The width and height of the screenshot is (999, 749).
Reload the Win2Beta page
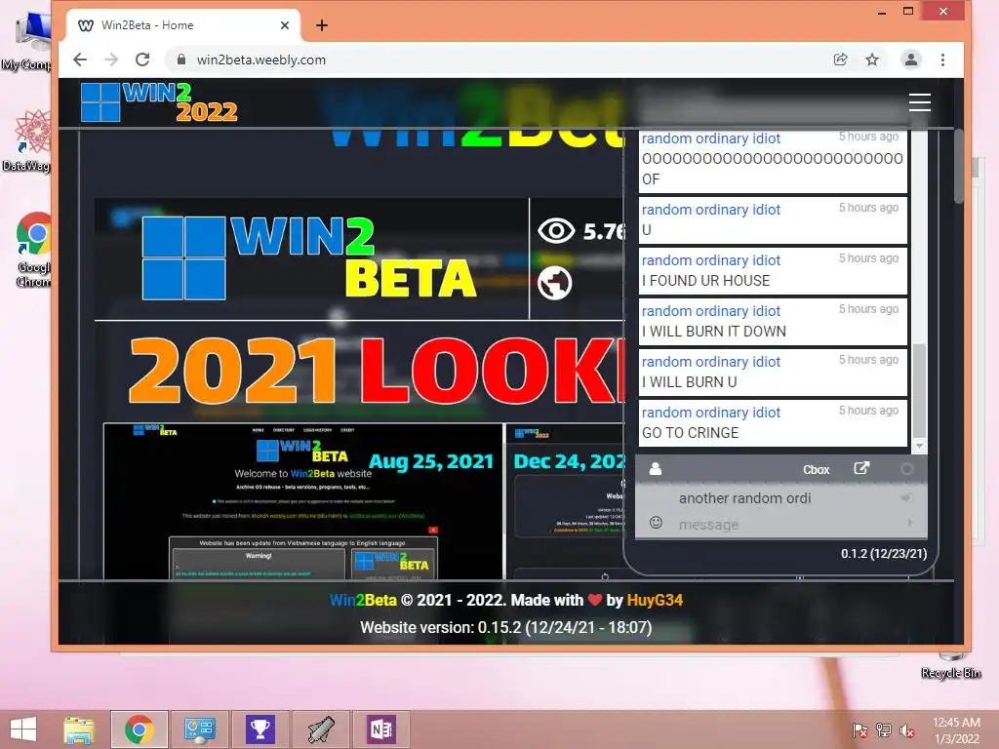[x=142, y=59]
